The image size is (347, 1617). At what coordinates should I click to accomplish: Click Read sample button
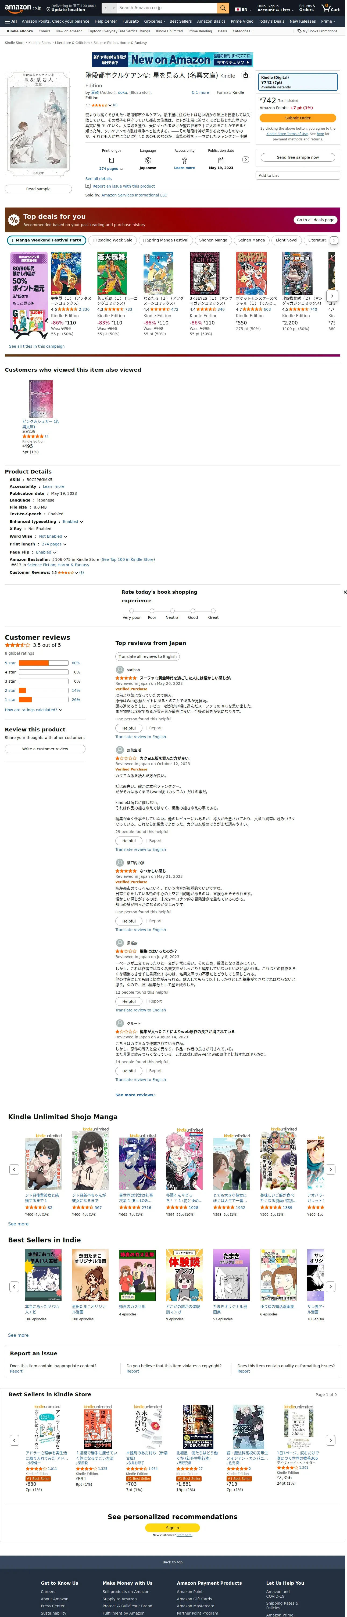[38, 189]
